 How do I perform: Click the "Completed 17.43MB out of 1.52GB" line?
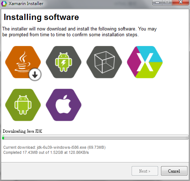click(46, 152)
